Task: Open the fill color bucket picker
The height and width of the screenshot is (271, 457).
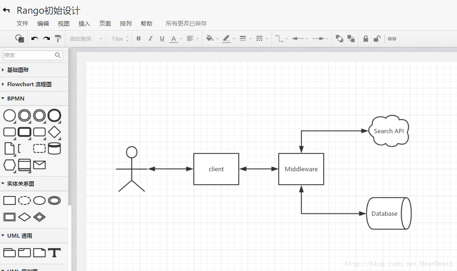Action: pos(210,39)
